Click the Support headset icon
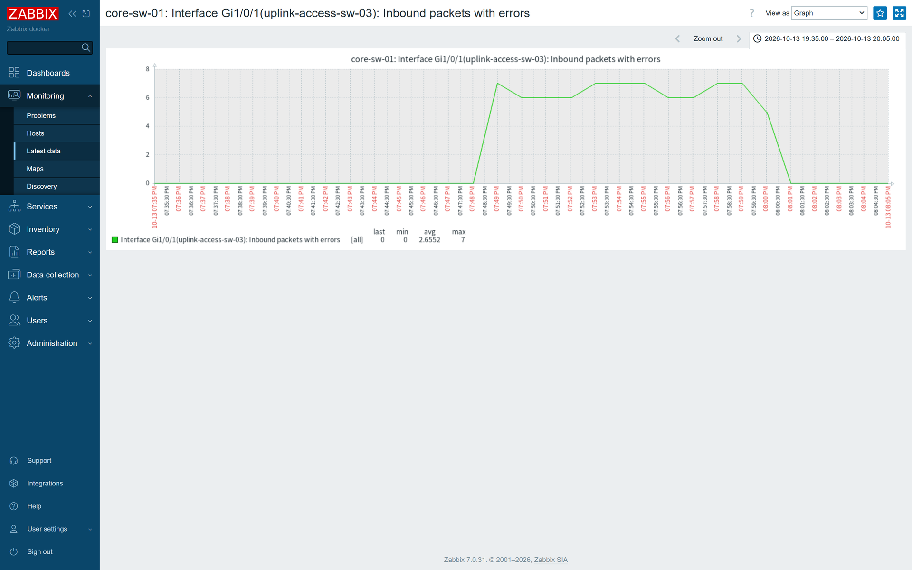 14,460
